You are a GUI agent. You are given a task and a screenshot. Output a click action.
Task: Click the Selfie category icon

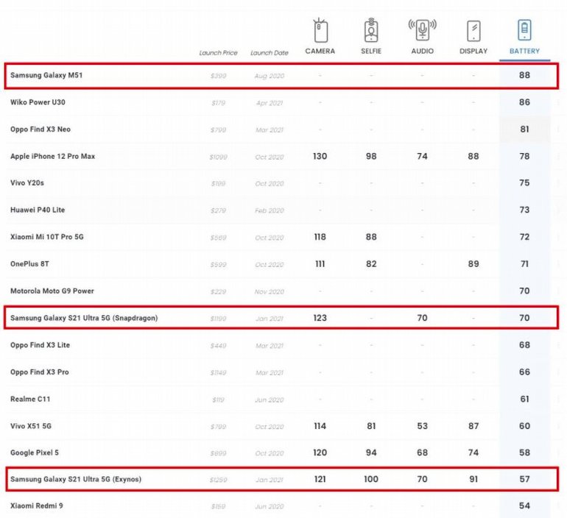[x=371, y=30]
